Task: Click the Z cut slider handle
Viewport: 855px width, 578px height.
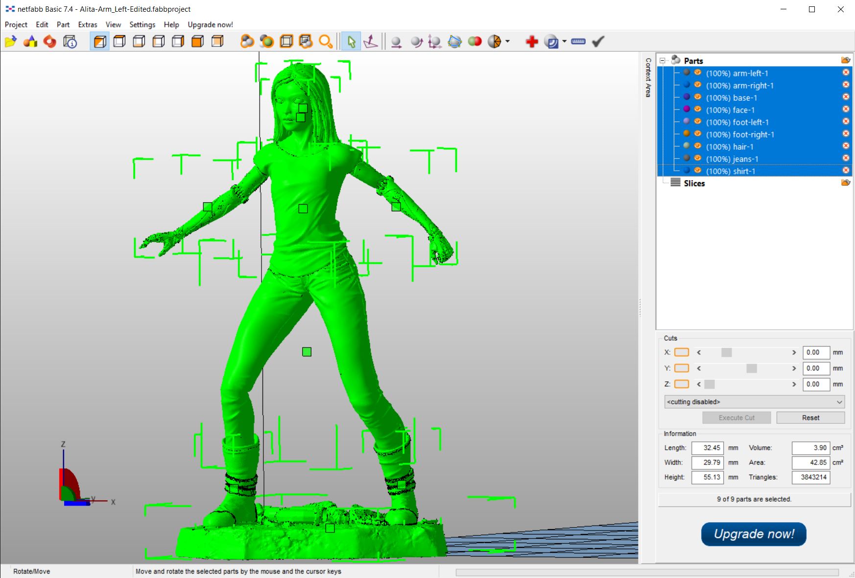Action: click(710, 384)
